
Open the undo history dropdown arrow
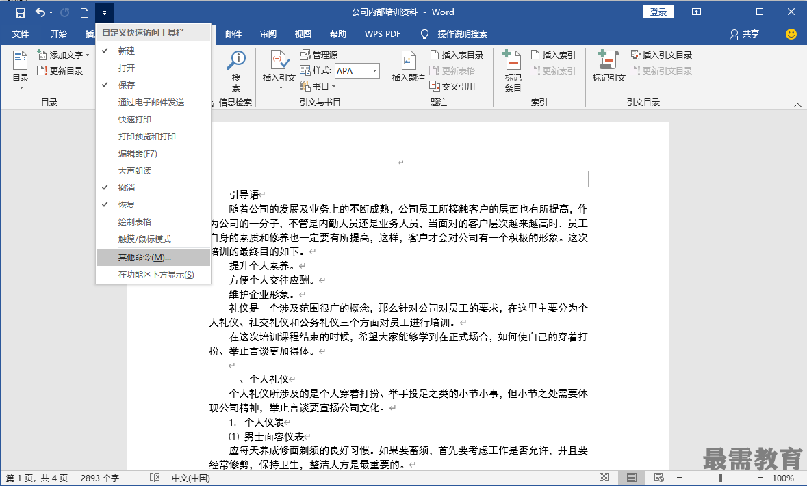(x=51, y=13)
